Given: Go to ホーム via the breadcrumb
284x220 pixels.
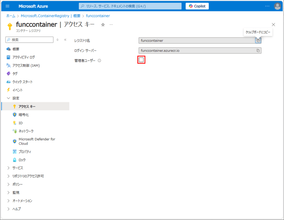Looking at the screenshot, I should (11, 16).
